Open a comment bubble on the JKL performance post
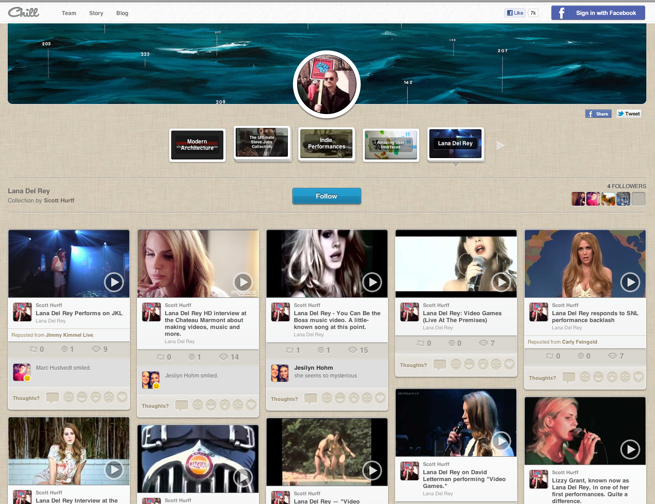655x504 pixels. pyautogui.click(x=53, y=398)
